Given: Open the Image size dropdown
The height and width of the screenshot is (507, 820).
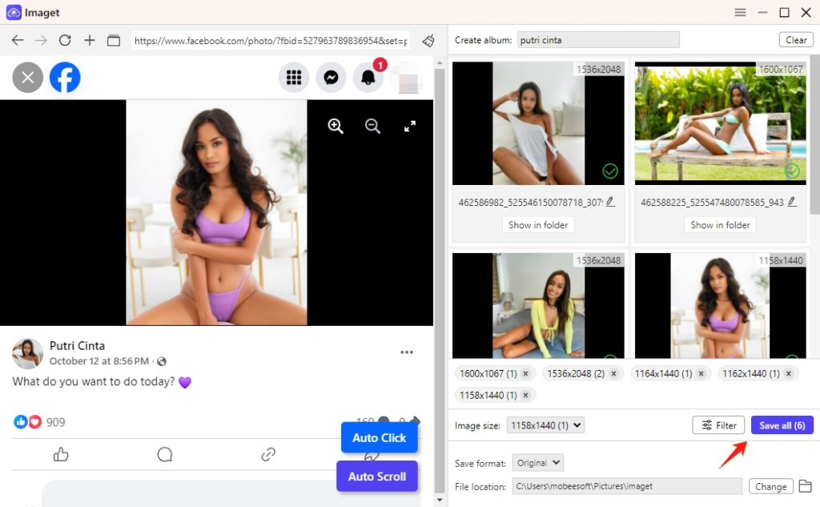Looking at the screenshot, I should click(x=545, y=425).
